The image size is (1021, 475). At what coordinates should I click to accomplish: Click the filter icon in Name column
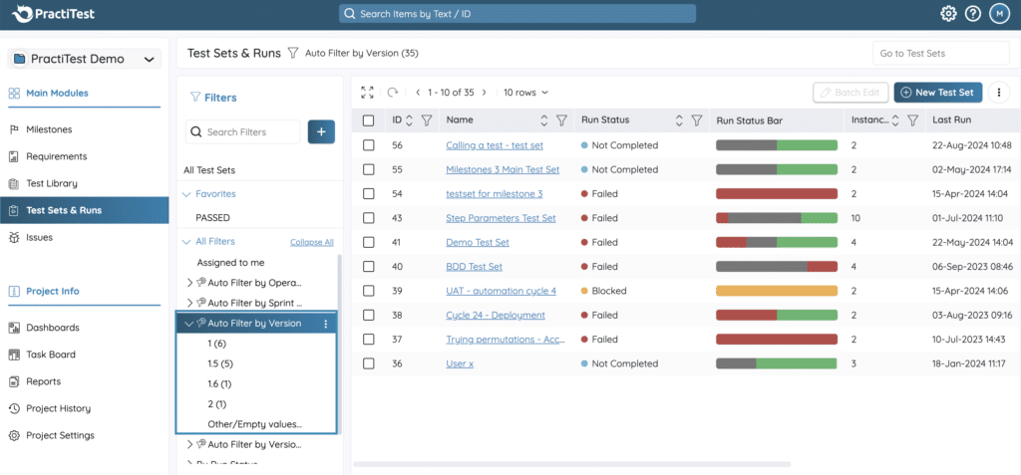561,120
